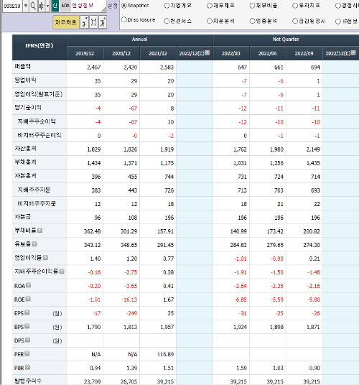Click the 2022/03 column header
This screenshot has height=385, width=359.
pos(231,53)
